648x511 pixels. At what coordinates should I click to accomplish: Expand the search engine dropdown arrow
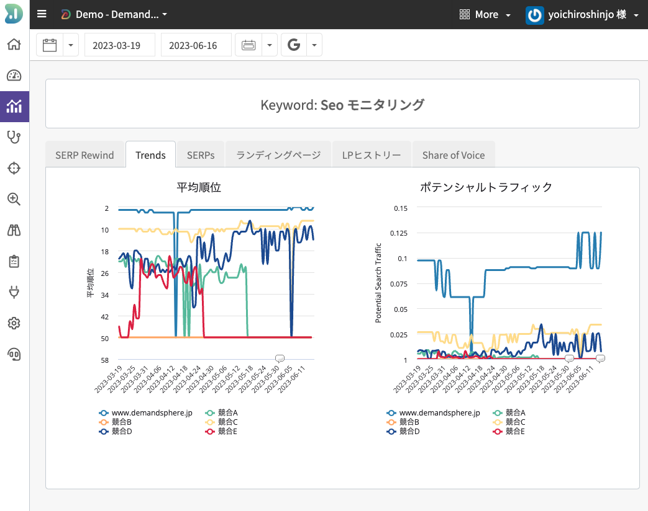point(314,45)
